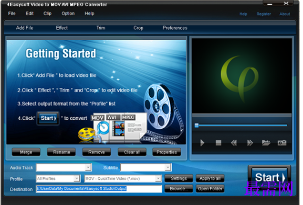Open the Help menu

pyautogui.click(x=89, y=14)
